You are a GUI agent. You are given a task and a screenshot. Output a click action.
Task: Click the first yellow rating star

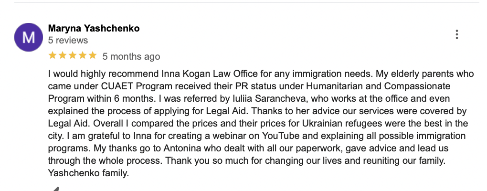pos(52,56)
